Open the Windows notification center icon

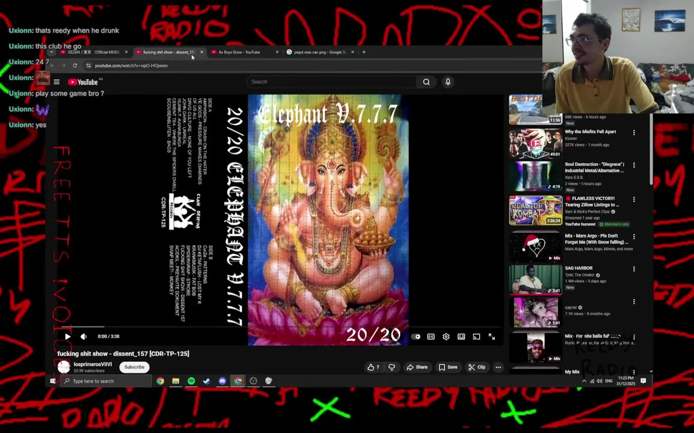point(643,381)
